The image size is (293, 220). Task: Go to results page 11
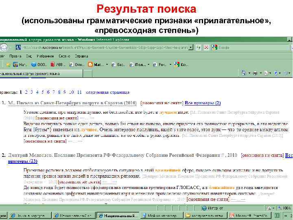point(79,92)
